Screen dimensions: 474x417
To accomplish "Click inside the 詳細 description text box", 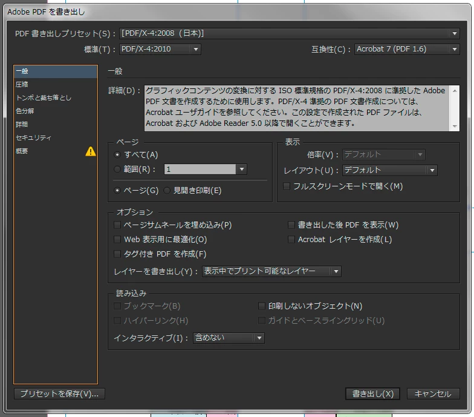I will (297, 108).
